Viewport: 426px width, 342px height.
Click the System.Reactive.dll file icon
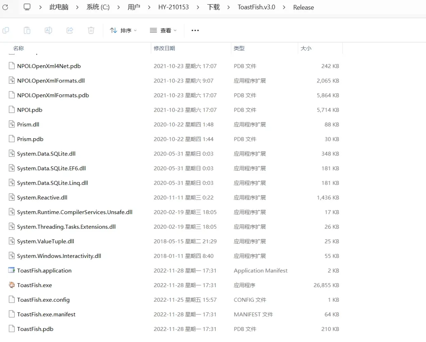click(12, 197)
